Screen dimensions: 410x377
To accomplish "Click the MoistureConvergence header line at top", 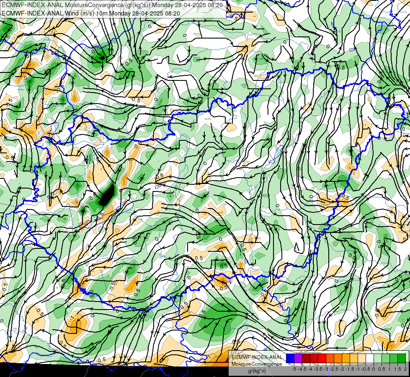I will click(112, 5).
